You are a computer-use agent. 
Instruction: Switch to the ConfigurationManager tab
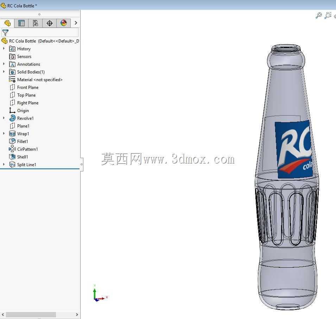[x=35, y=23]
